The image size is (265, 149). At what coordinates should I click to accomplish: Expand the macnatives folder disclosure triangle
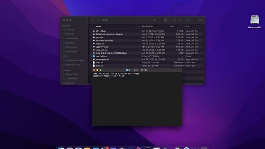tap(92, 56)
